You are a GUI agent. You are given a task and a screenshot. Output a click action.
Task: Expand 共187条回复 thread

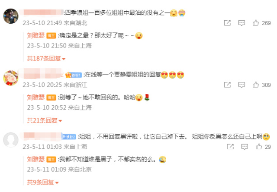click(46, 59)
